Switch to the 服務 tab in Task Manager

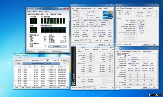(42, 14)
